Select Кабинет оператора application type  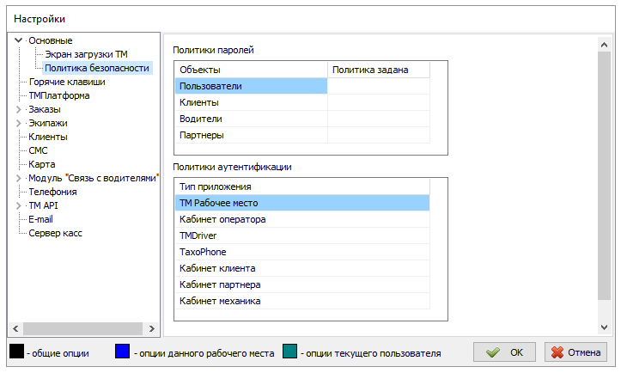[x=222, y=219]
